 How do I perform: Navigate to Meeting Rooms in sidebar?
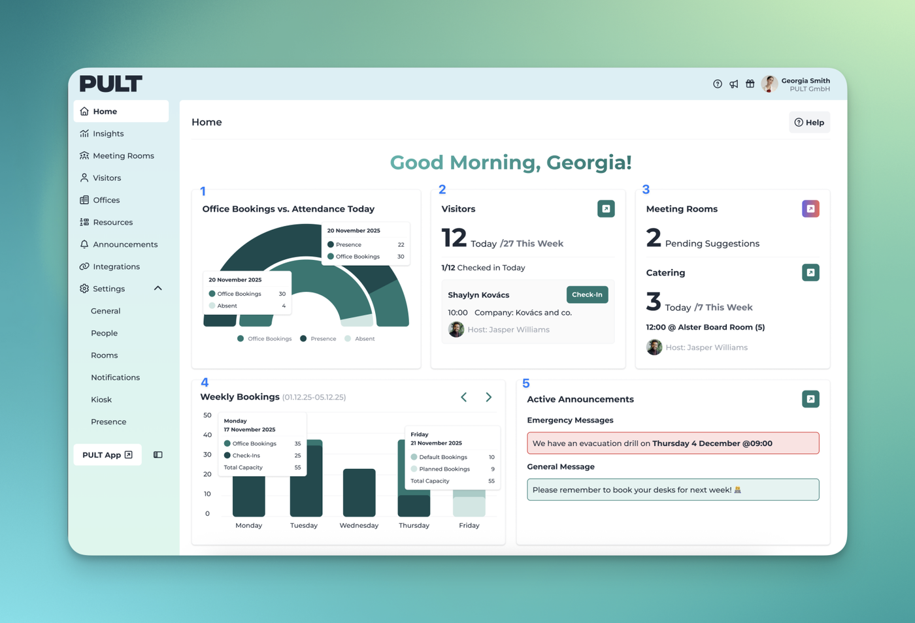[x=123, y=156]
